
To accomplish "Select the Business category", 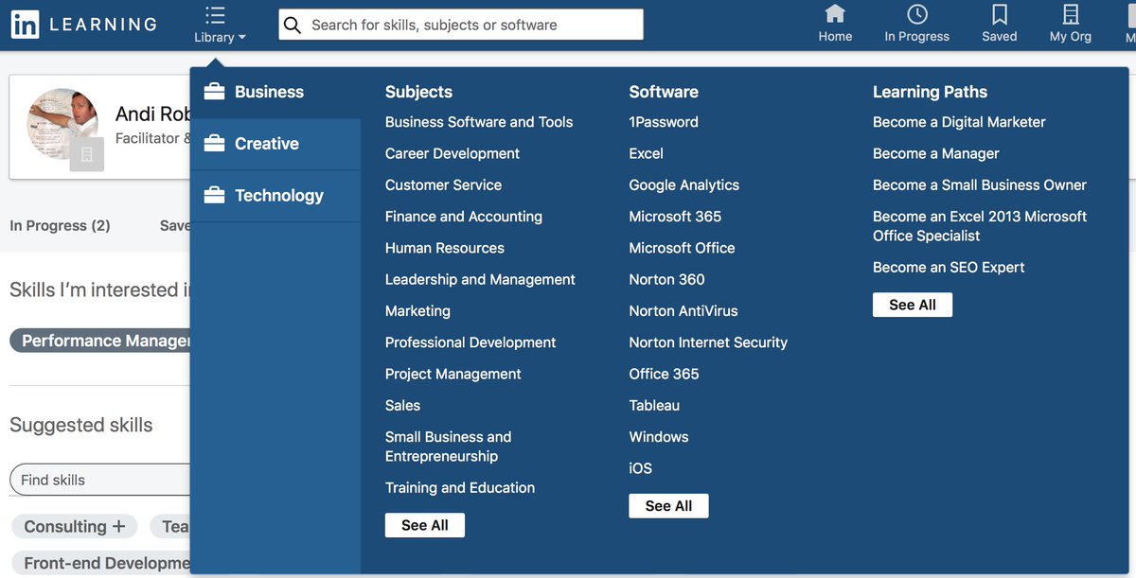I will (x=275, y=93).
